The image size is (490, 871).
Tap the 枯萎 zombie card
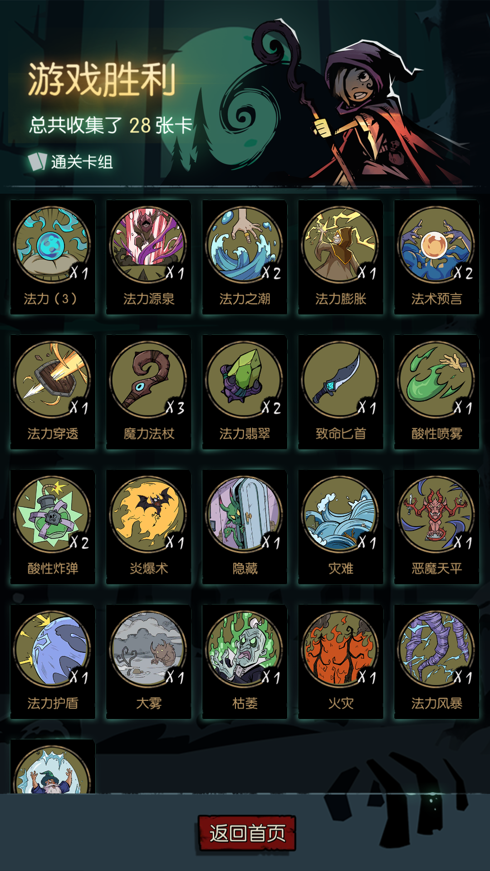(245, 661)
